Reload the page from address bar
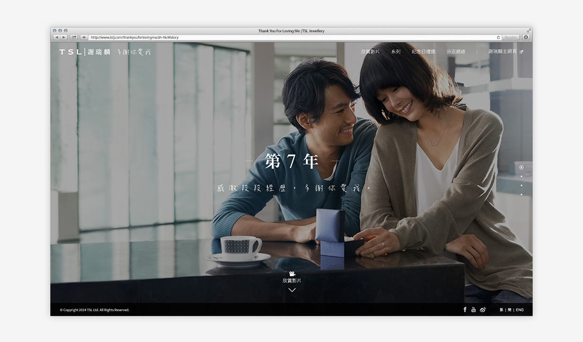 [498, 38]
